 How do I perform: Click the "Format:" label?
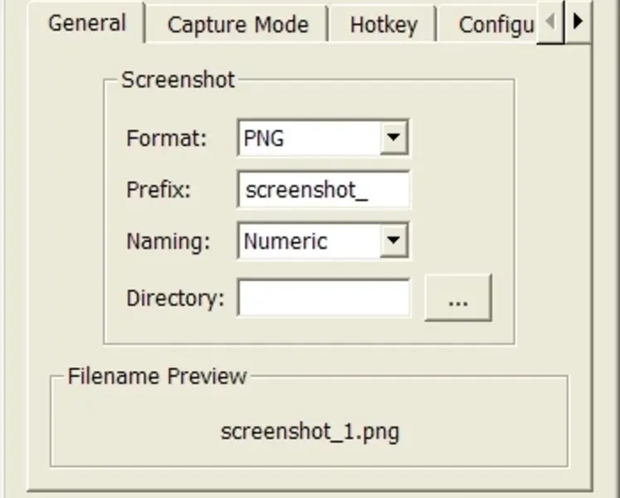click(x=167, y=139)
